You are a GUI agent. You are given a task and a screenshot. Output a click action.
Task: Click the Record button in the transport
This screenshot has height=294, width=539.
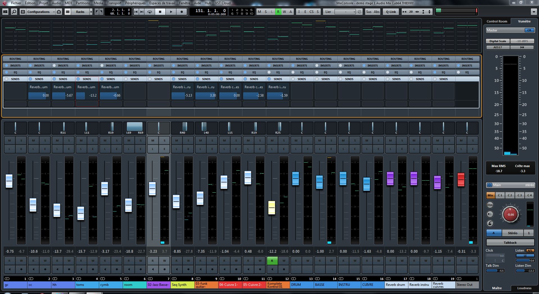click(x=182, y=12)
